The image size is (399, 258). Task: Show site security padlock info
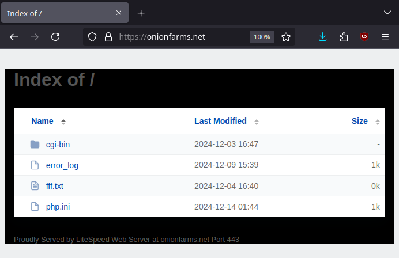(x=107, y=37)
